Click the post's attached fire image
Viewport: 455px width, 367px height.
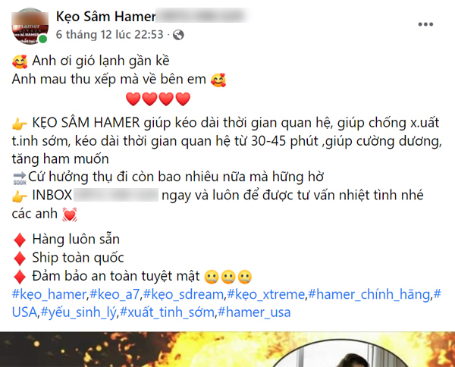click(227, 350)
